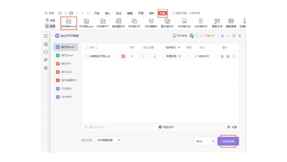Select the 选择 pointer tool
287x162 pixels.
(50, 26)
